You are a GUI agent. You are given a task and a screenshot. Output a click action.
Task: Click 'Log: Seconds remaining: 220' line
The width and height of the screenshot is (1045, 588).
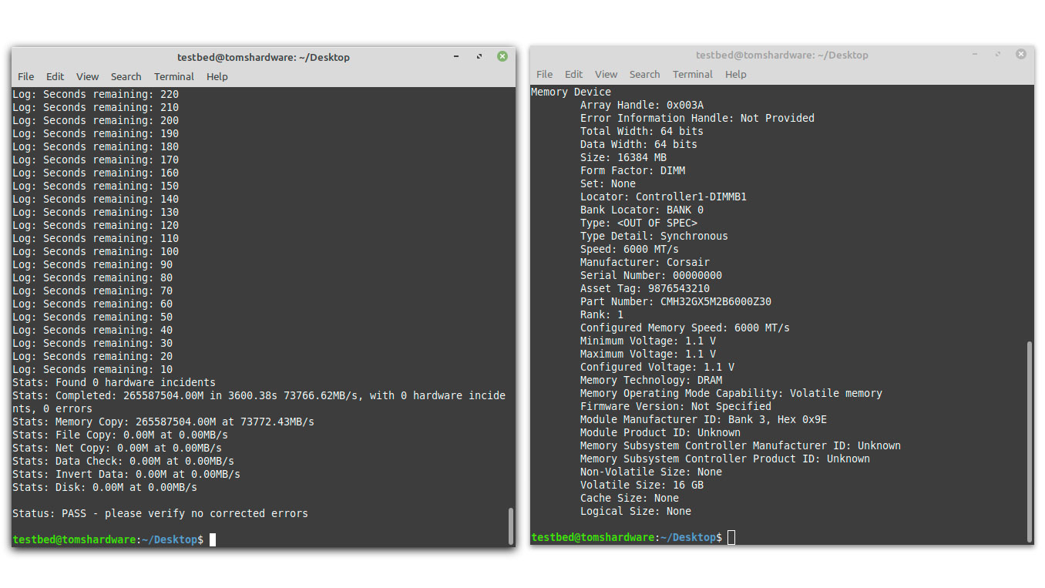click(x=96, y=94)
